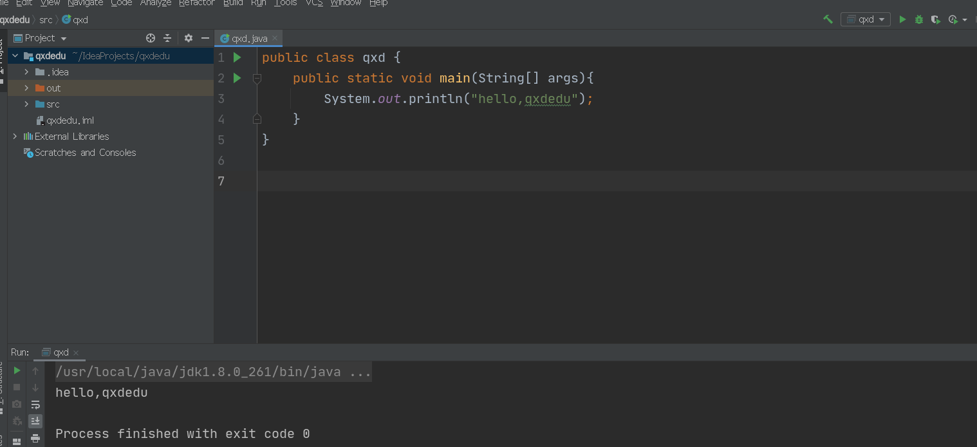Click the Build Project hammer icon

click(828, 19)
